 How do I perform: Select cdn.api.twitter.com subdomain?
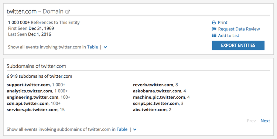(x=28, y=103)
